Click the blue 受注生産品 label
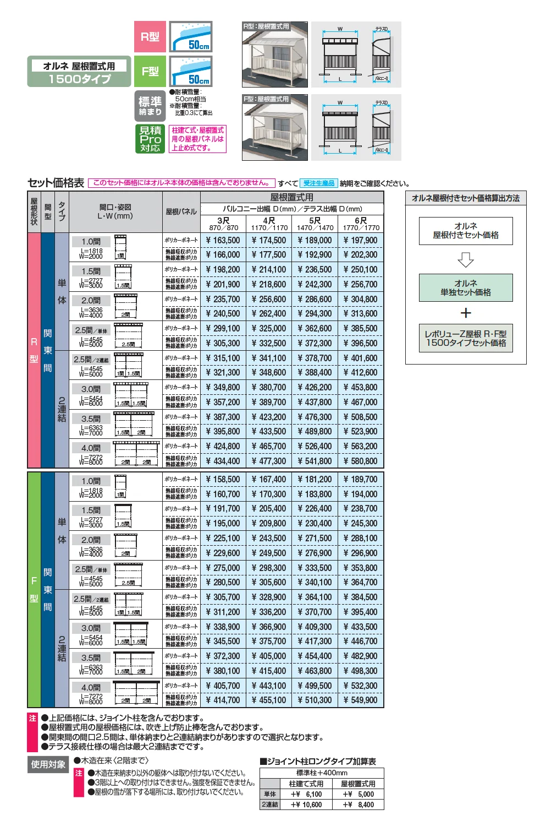Image resolution: width=546 pixels, height=826 pixels. (x=319, y=183)
